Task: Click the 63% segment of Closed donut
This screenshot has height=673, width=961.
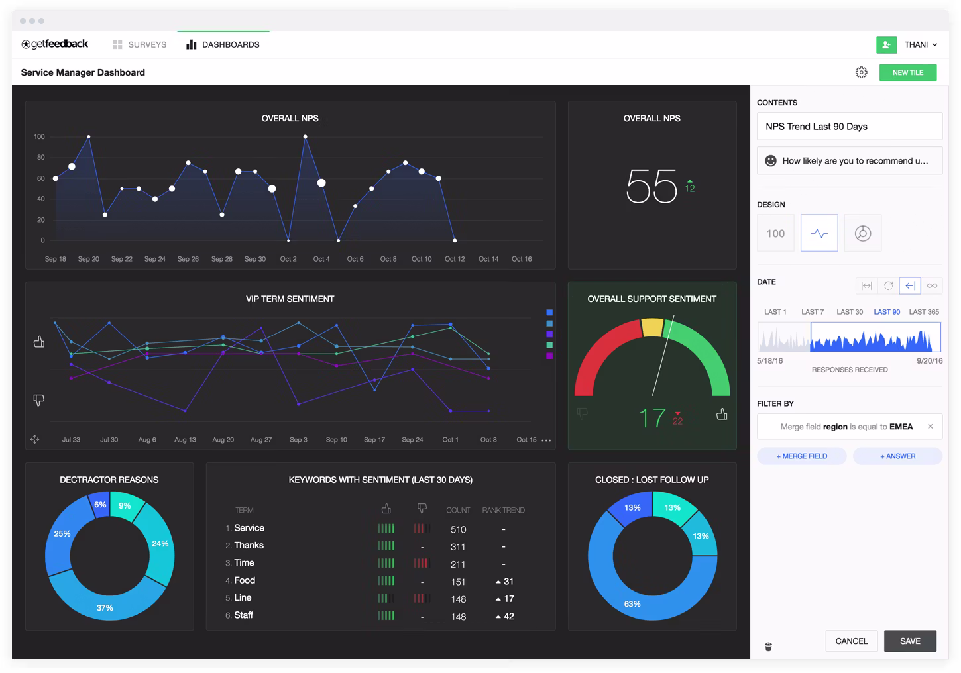Action: (632, 604)
